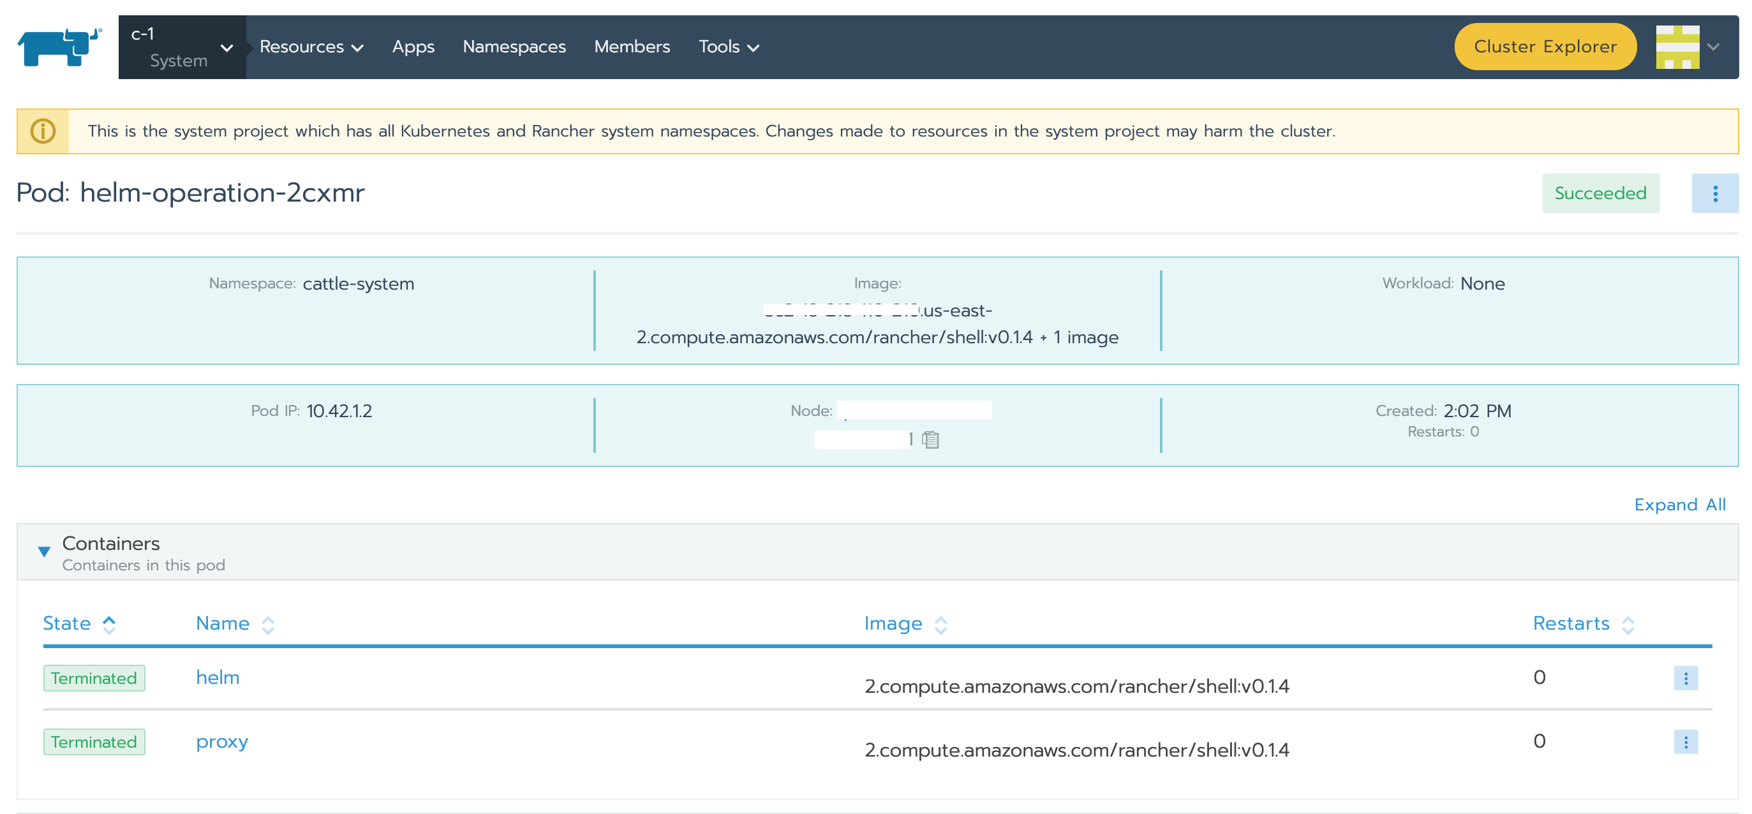Click the Cluster Explorer button
This screenshot has height=814, width=1752.
point(1545,46)
